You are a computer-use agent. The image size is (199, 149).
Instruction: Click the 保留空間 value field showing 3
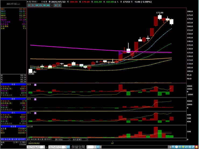pyautogui.click(x=90, y=147)
